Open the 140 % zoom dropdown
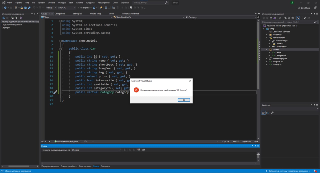 tap(45, 141)
